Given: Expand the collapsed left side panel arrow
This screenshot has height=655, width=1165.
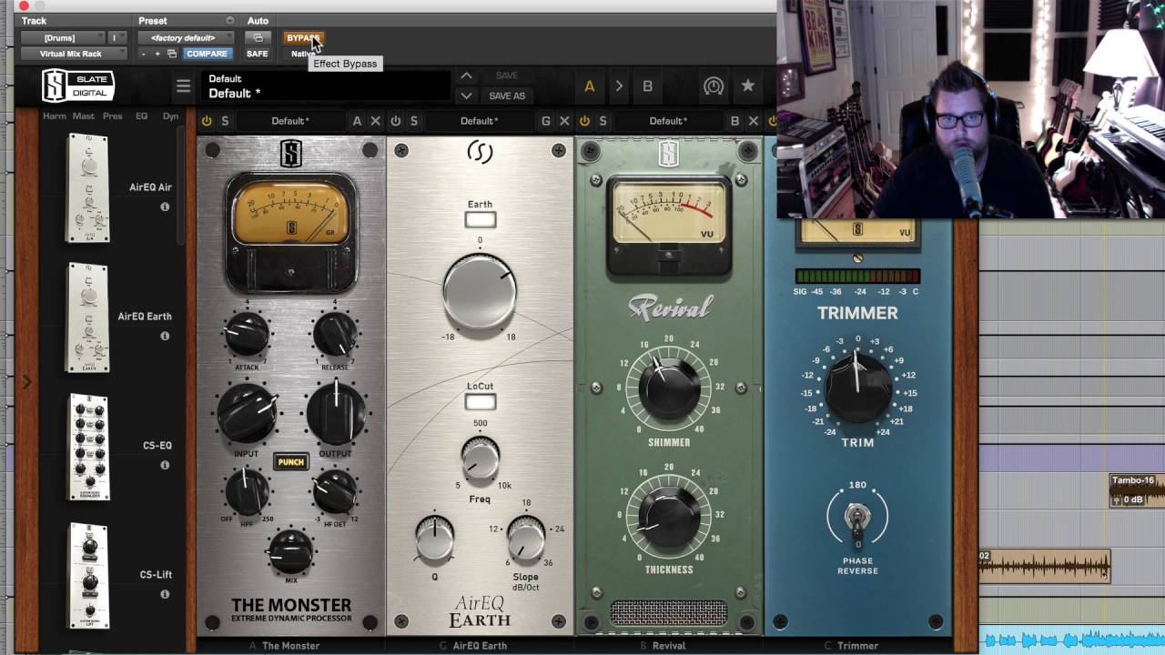Looking at the screenshot, I should click(x=26, y=383).
